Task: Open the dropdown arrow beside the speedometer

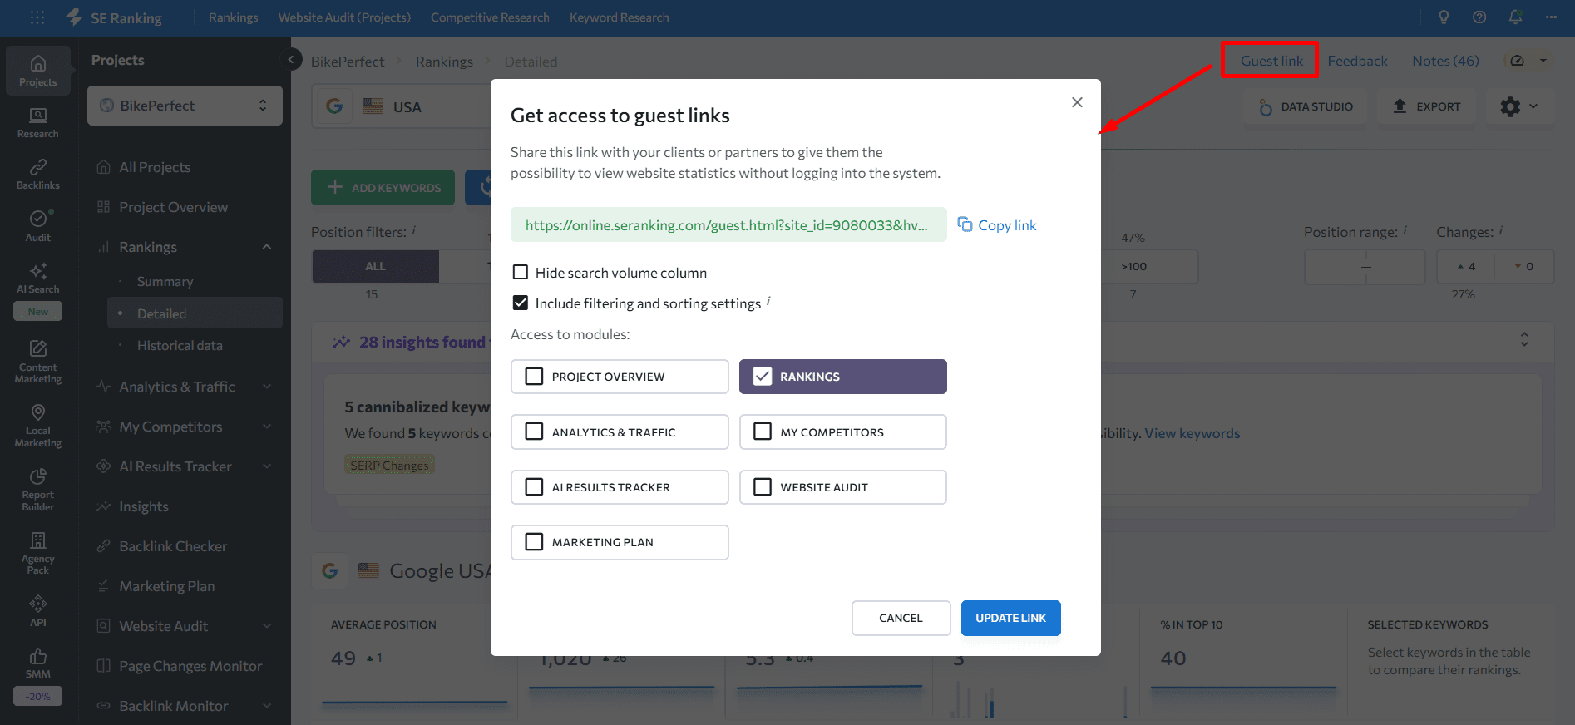Action: tap(1543, 61)
